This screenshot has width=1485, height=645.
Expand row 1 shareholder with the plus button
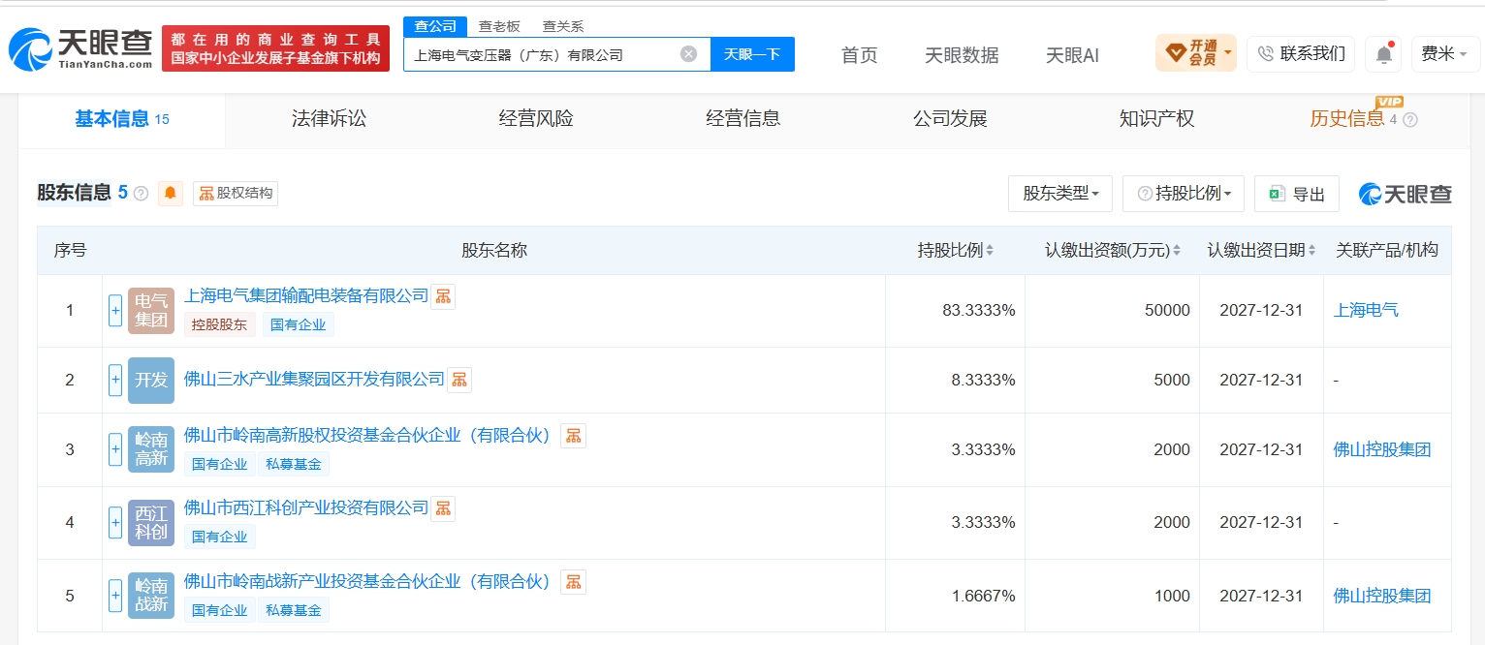point(115,311)
